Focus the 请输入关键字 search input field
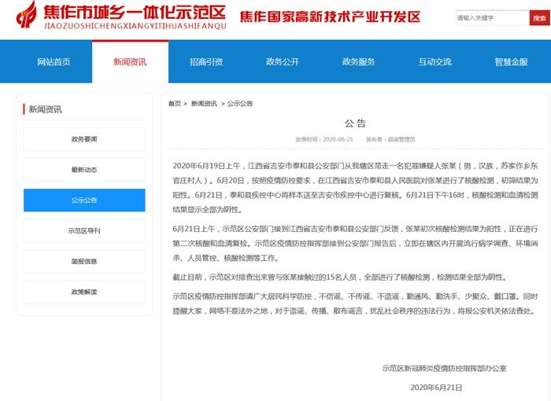 tap(491, 17)
